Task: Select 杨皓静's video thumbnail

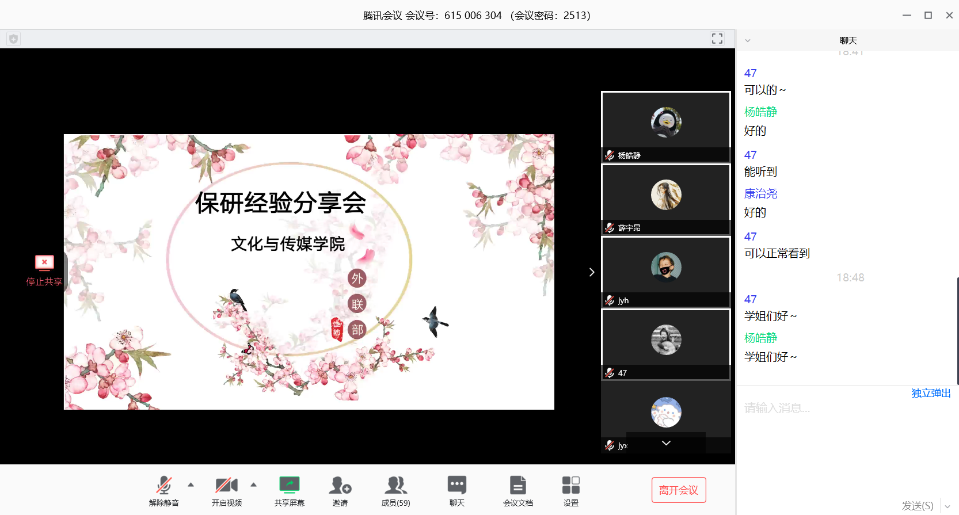Action: click(x=665, y=127)
